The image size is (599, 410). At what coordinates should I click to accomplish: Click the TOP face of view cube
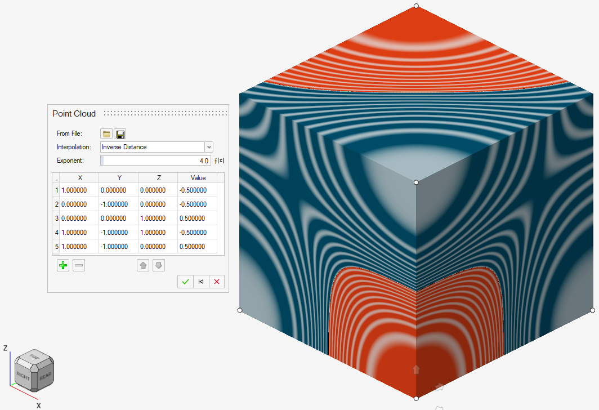click(x=35, y=356)
